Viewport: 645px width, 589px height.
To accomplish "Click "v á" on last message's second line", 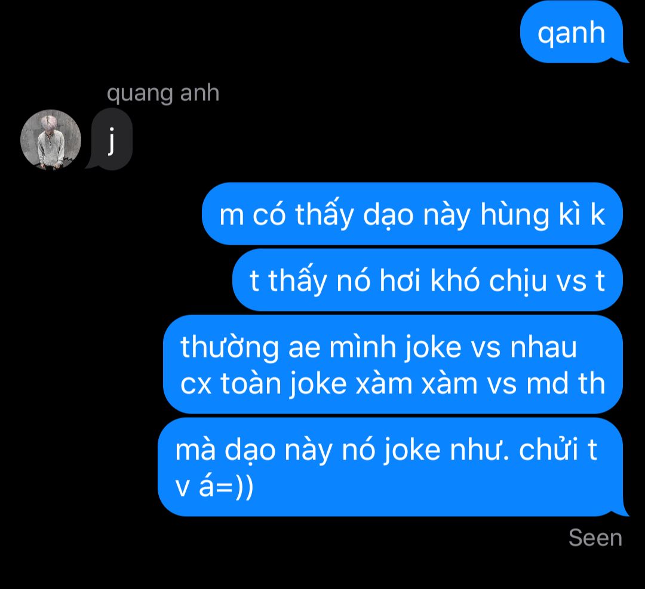I will [194, 485].
